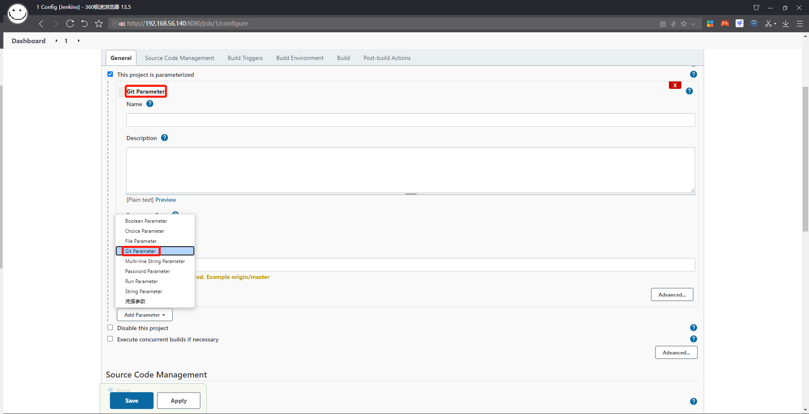Focus the Description text area
Screen dimensions: 809x414
pyautogui.click(x=410, y=170)
